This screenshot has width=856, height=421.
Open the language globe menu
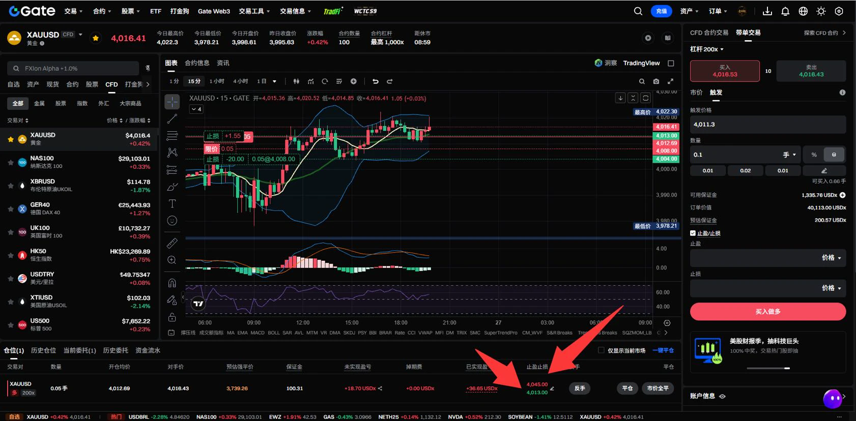point(803,11)
